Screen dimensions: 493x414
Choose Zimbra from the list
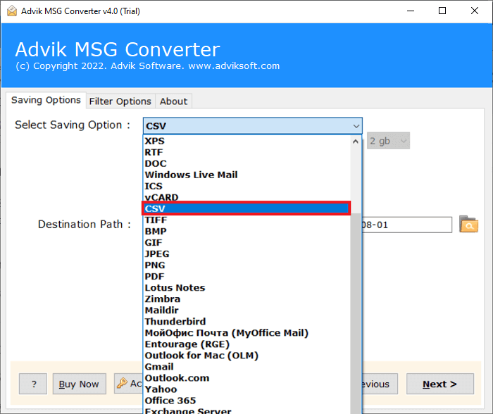247,299
